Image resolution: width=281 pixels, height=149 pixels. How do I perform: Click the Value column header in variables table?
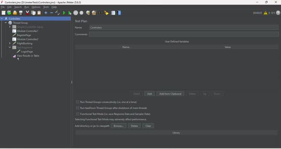[228, 47]
